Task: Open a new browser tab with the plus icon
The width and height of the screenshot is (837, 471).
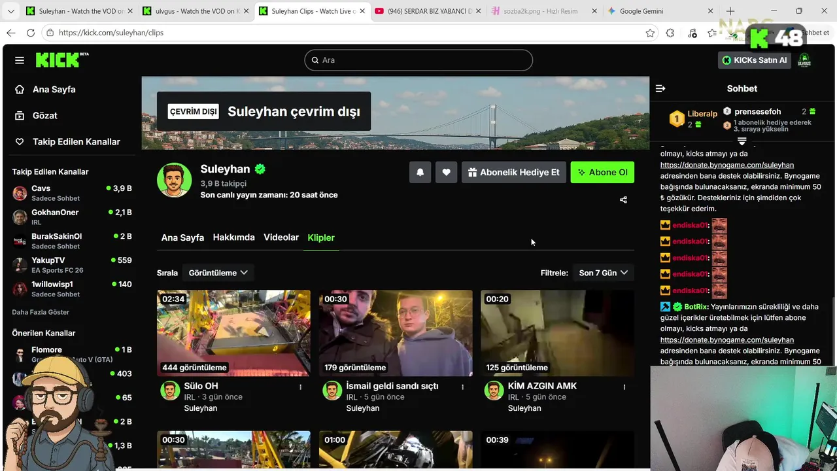Action: (x=730, y=11)
